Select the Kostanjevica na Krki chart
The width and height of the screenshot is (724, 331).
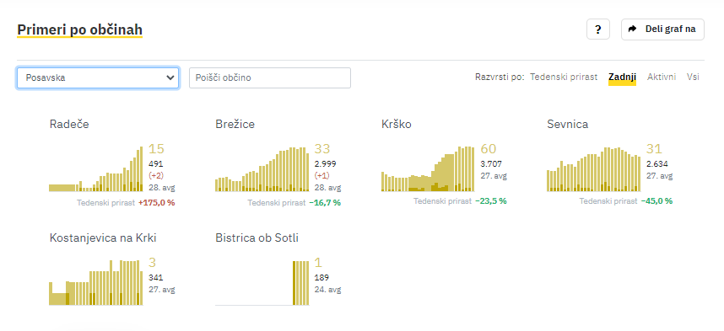click(96, 282)
